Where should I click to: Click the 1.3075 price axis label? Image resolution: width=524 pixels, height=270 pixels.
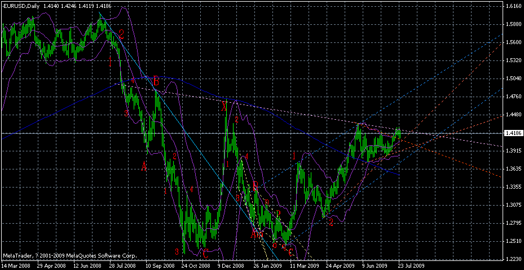click(x=514, y=205)
